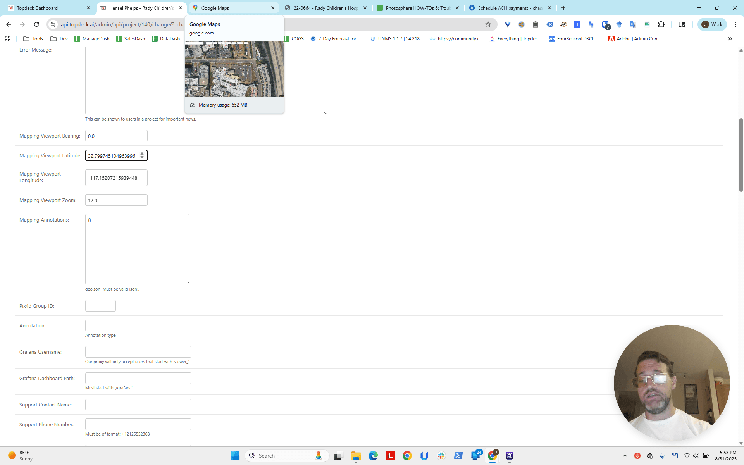The height and width of the screenshot is (465, 744).
Task: Click the Mapping Viewport Bearing field
Action: pos(116,136)
